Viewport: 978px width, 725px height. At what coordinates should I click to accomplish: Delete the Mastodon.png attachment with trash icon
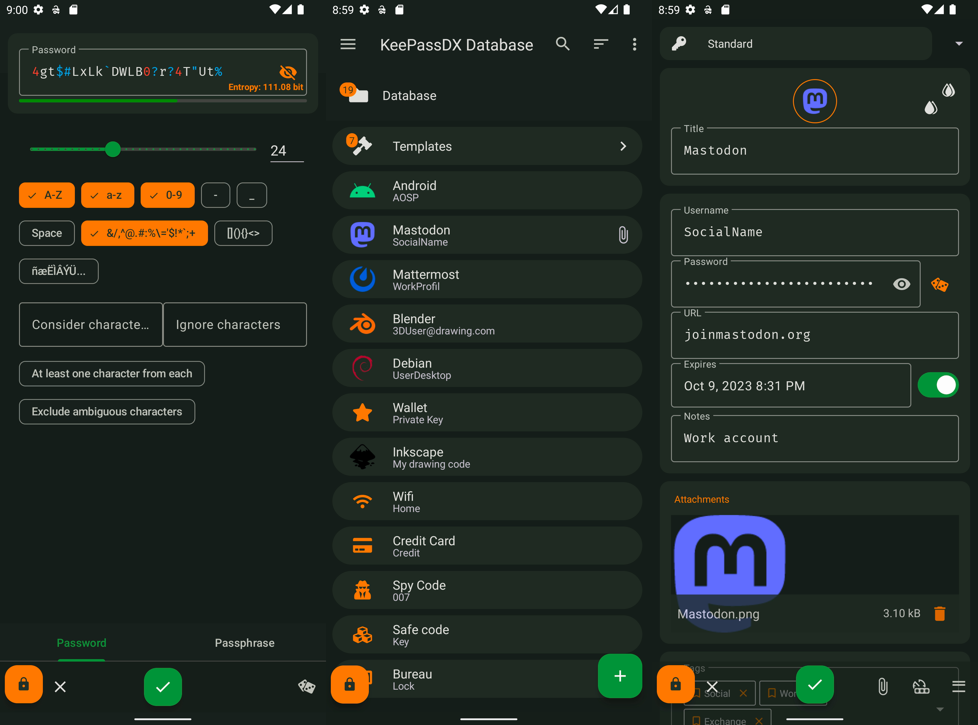click(x=939, y=613)
